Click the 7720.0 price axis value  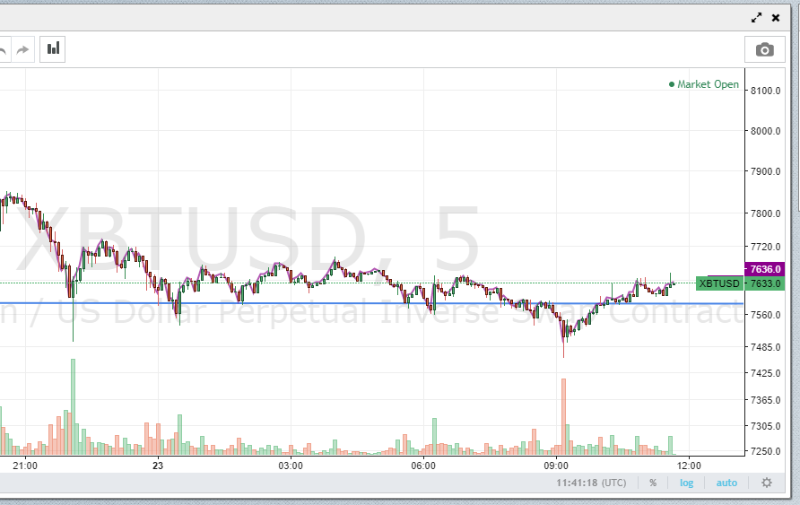765,247
